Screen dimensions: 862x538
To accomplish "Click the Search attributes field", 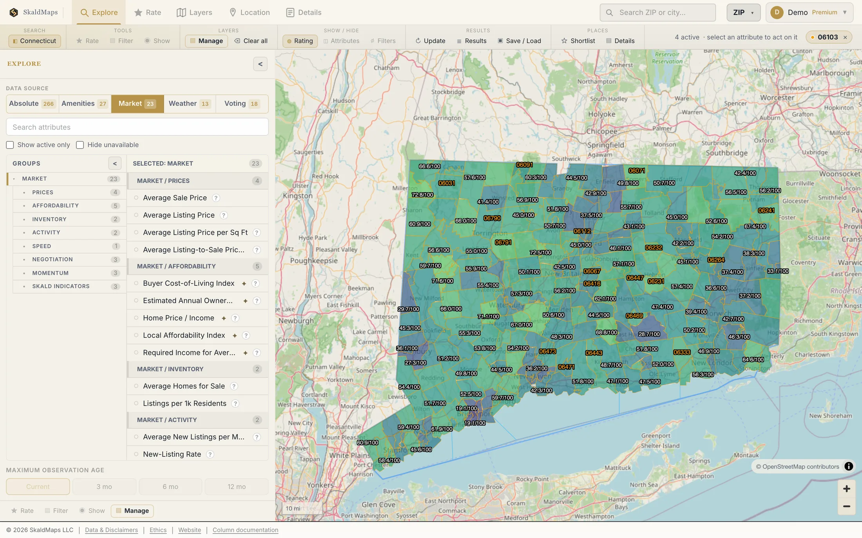I will tap(137, 127).
